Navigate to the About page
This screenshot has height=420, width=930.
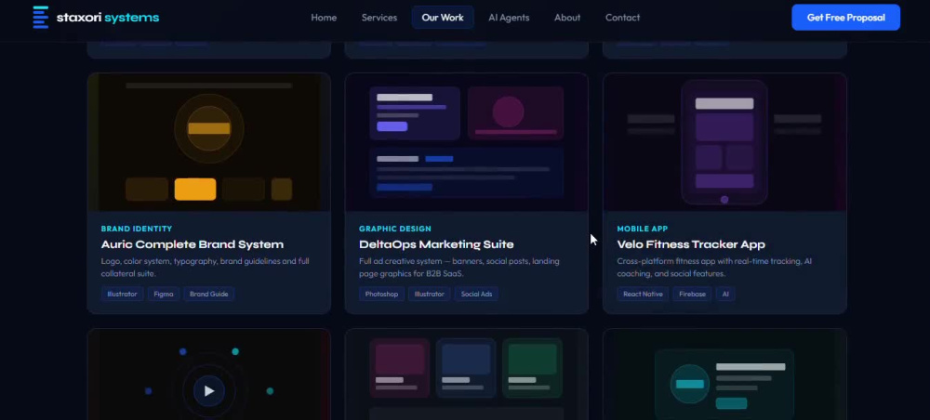pyautogui.click(x=567, y=18)
